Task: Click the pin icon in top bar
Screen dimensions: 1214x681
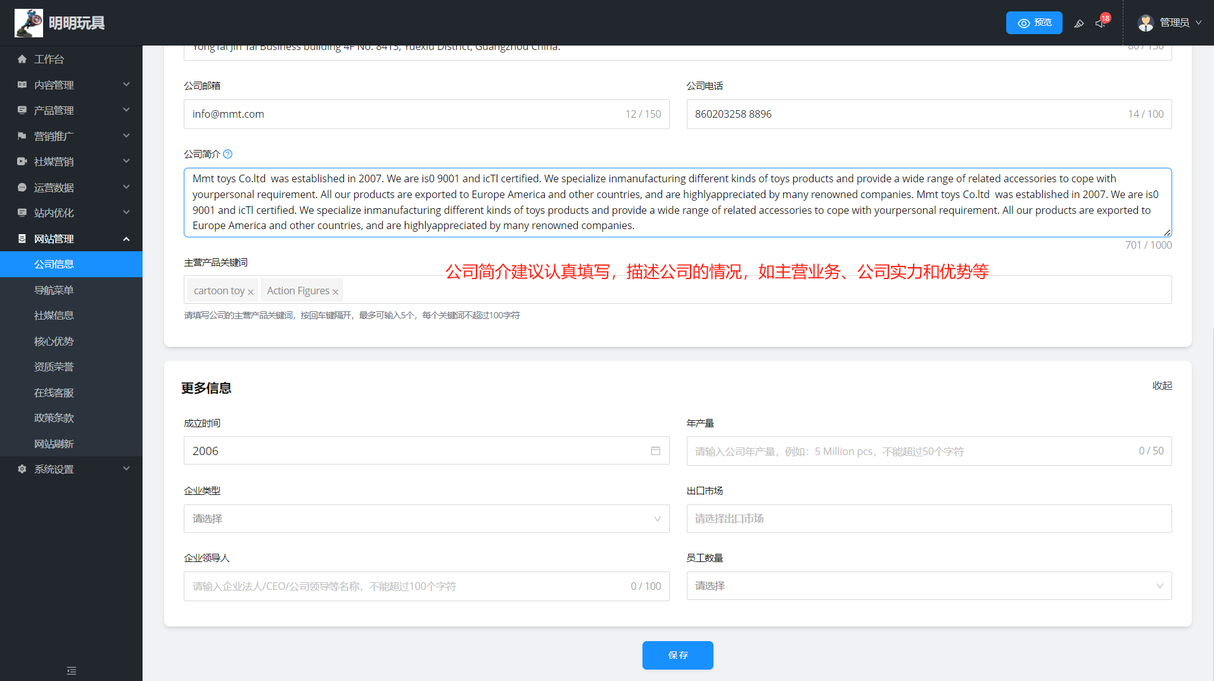Action: (1079, 23)
